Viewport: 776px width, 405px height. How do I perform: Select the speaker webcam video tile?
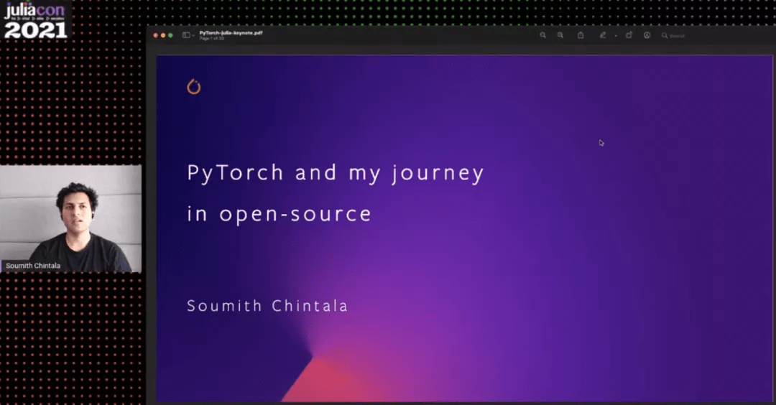click(x=70, y=218)
